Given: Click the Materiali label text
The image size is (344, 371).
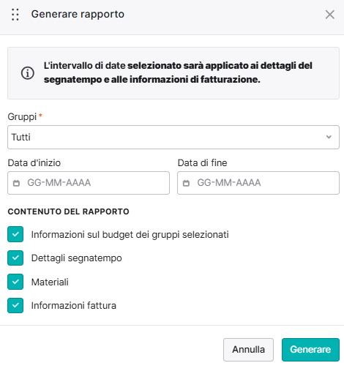Looking at the screenshot, I should (x=50, y=282).
